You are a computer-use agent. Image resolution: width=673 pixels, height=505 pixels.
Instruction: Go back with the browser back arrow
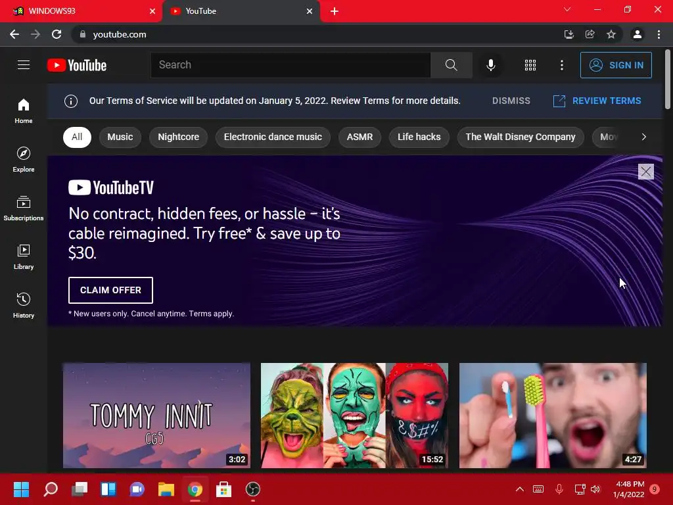pos(14,34)
